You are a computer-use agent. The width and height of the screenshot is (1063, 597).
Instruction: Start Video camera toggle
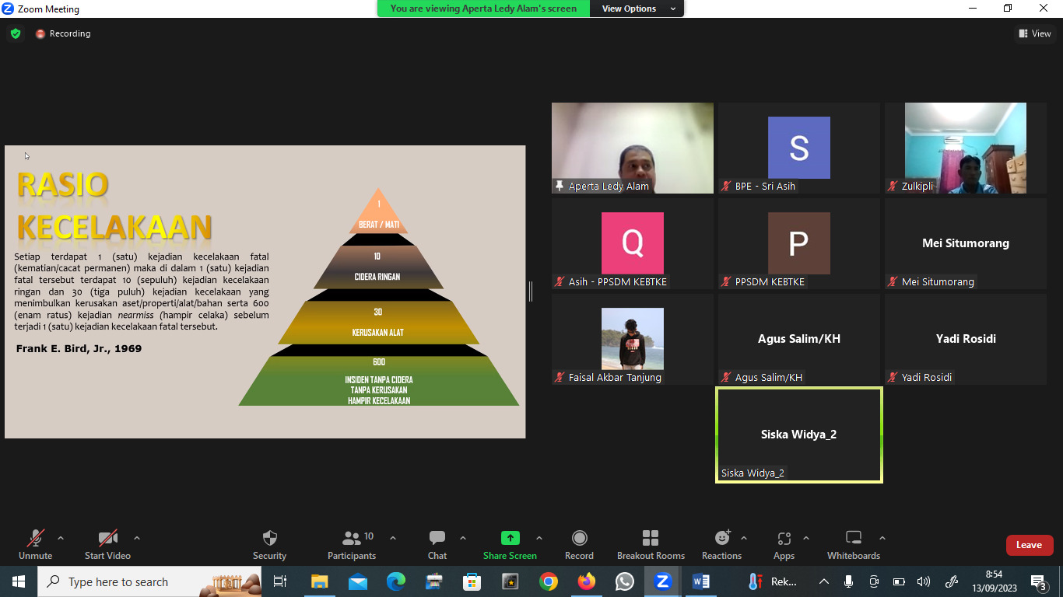coord(107,539)
